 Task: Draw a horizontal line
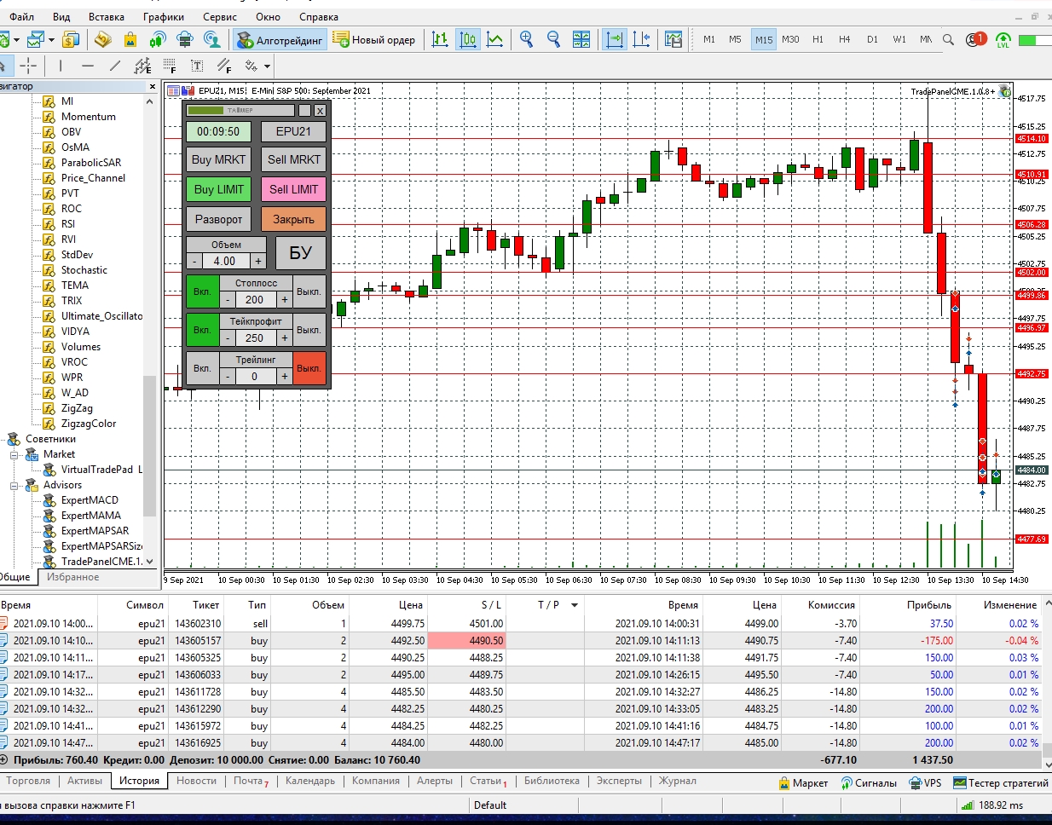(88, 66)
